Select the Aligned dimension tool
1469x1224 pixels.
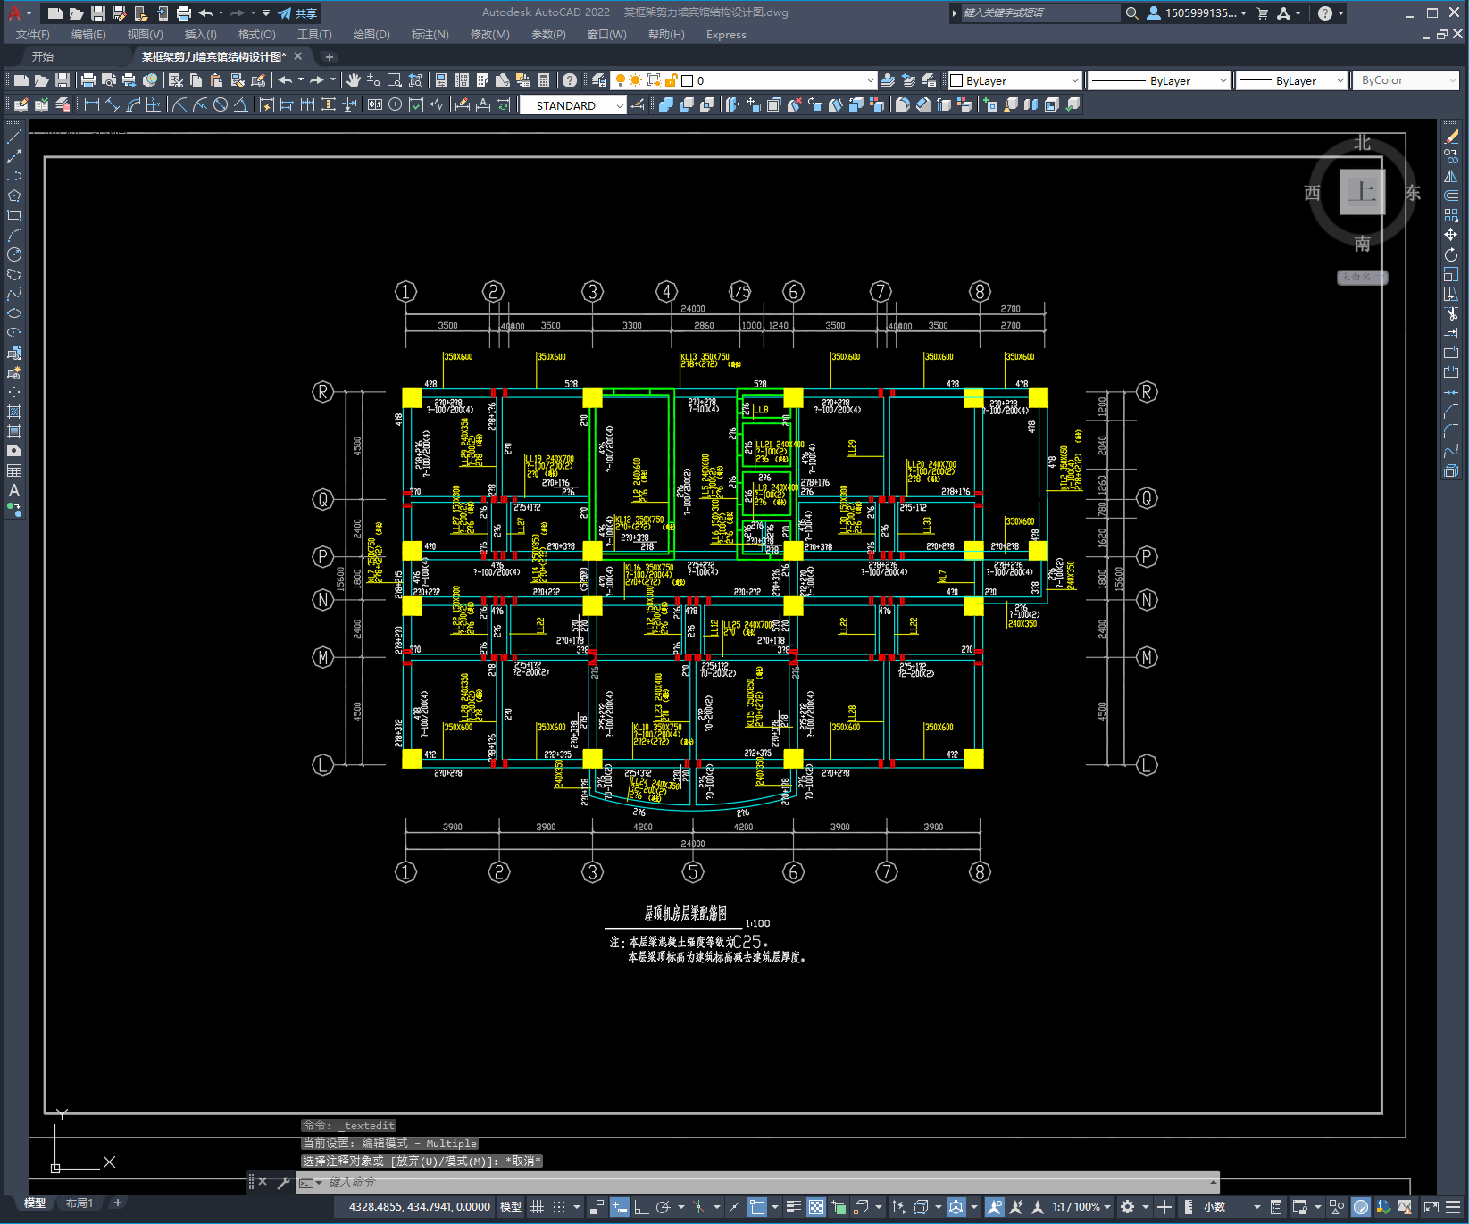(x=113, y=104)
